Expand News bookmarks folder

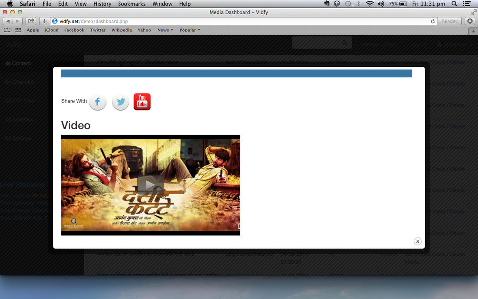tap(165, 30)
